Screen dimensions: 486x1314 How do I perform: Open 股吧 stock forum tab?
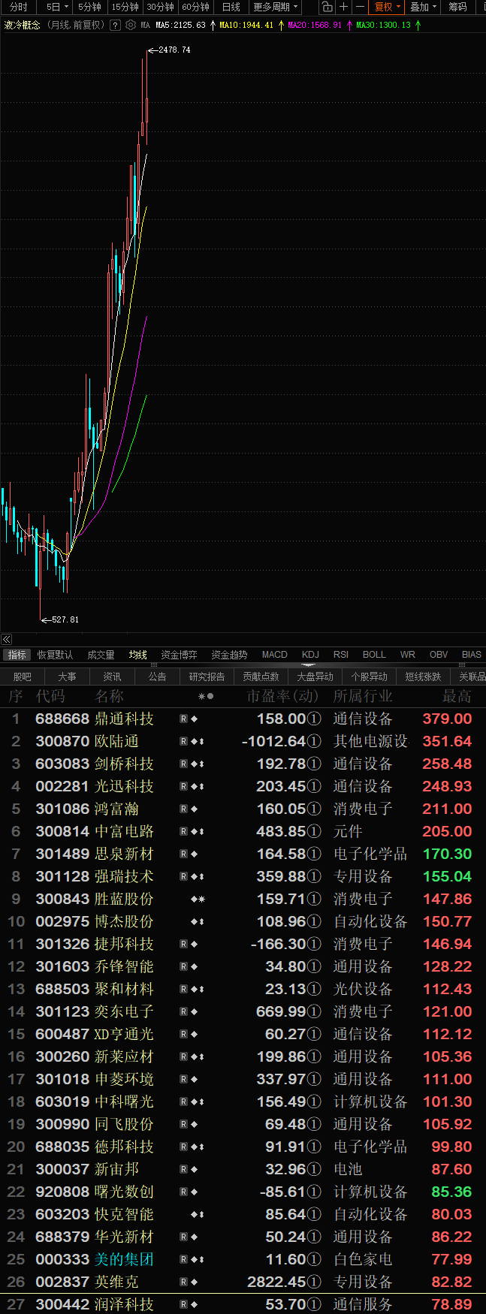tap(23, 677)
